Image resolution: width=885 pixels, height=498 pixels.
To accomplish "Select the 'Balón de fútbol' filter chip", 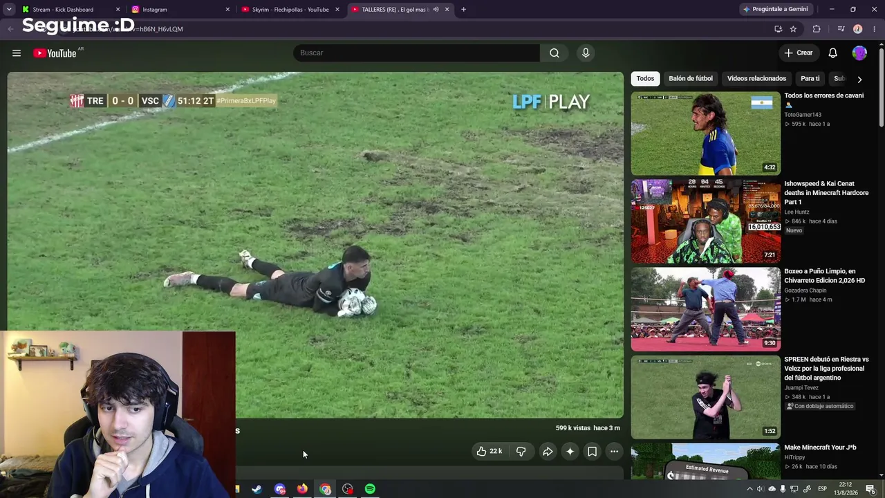I will (691, 79).
